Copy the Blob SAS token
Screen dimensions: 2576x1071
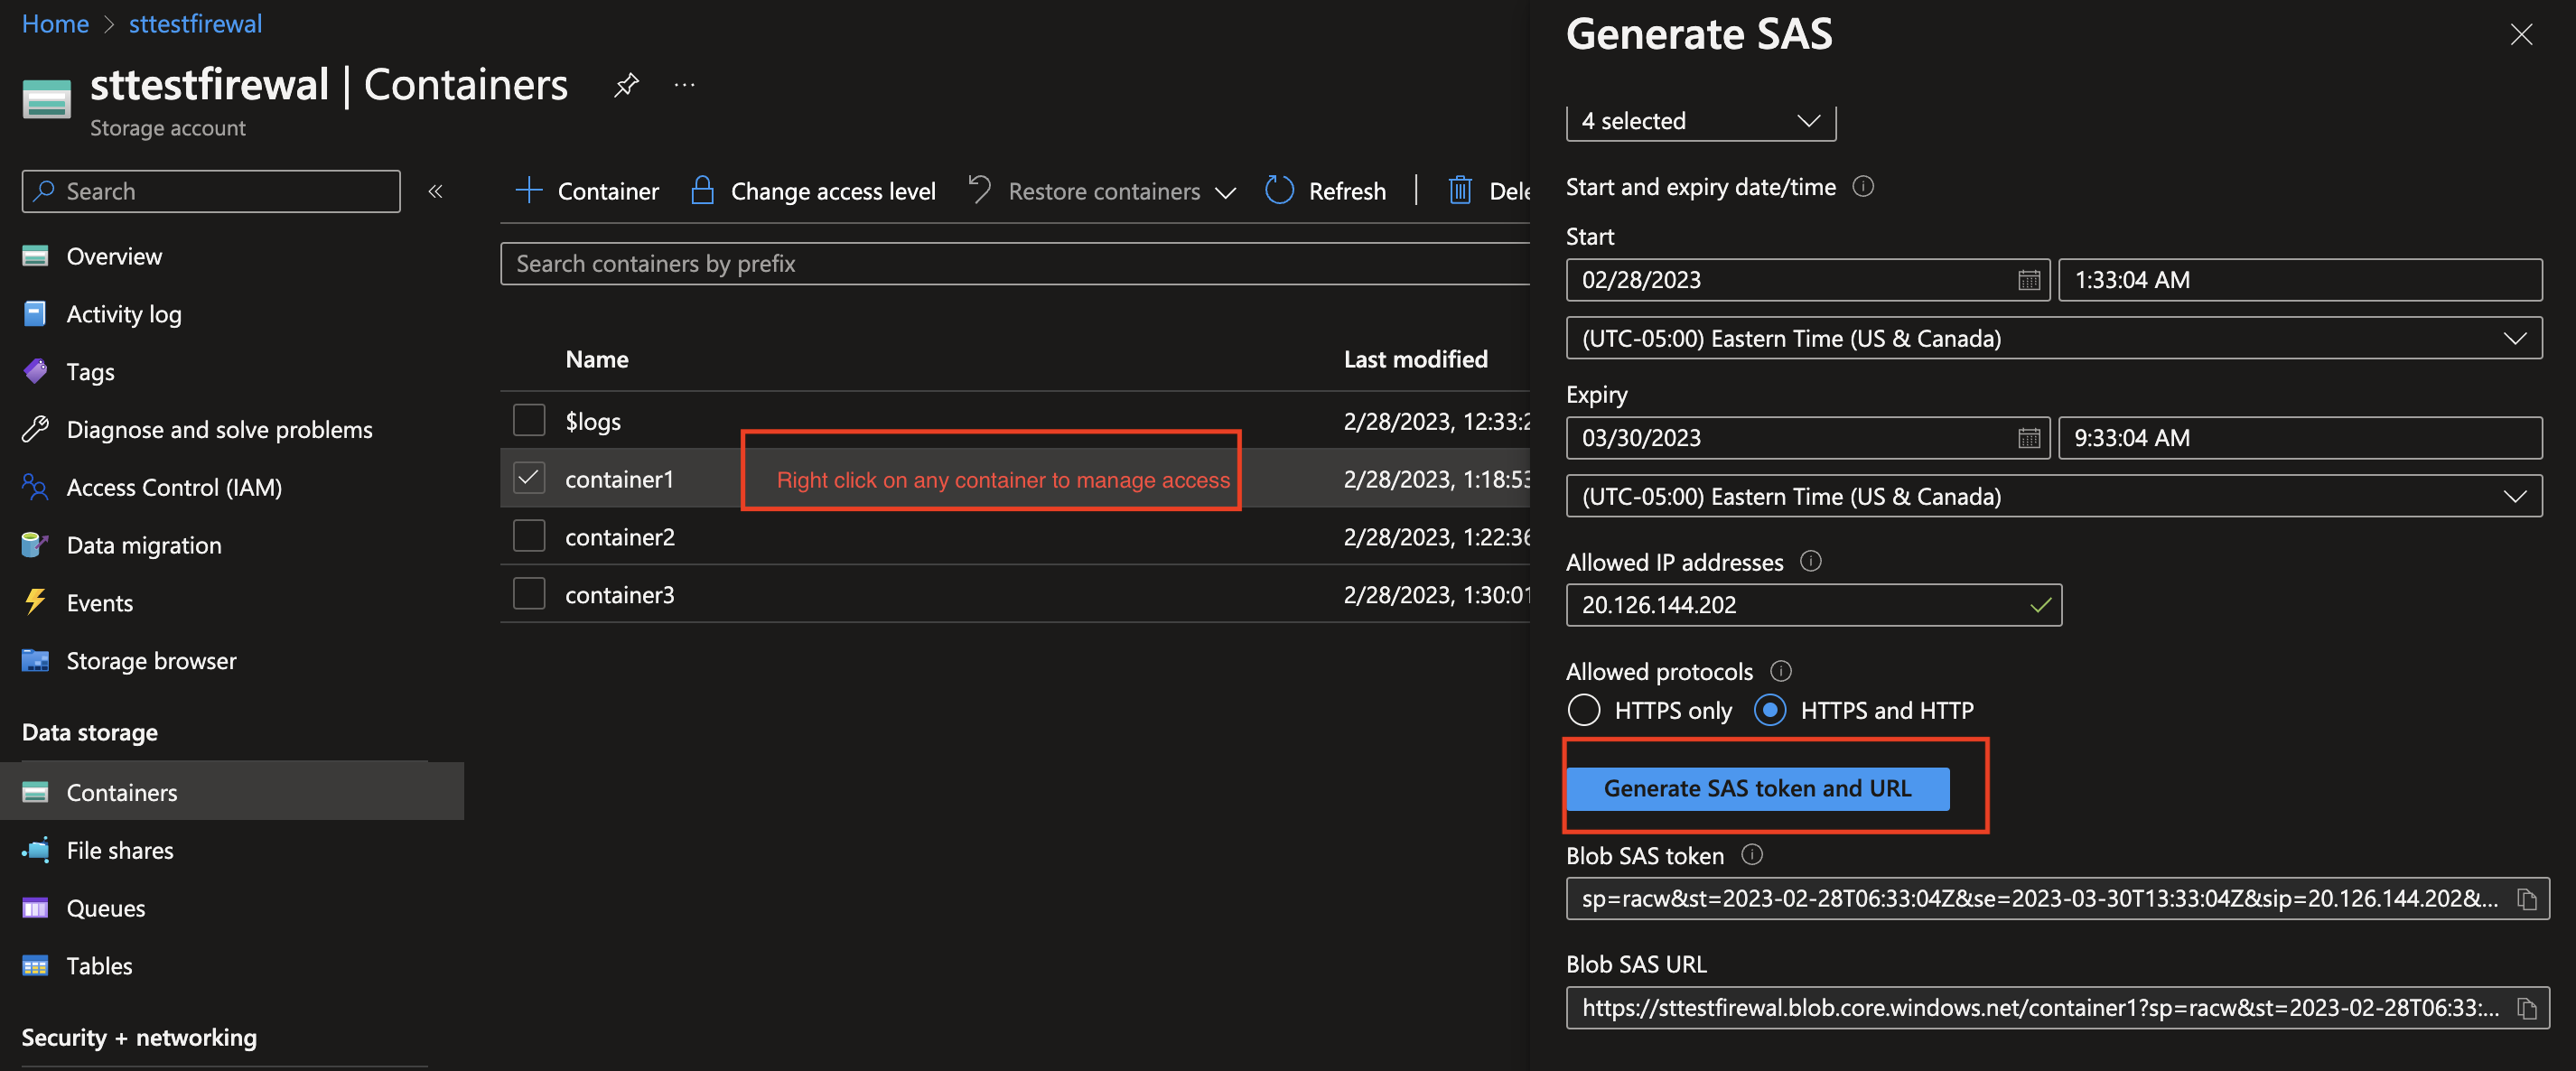coord(2526,899)
